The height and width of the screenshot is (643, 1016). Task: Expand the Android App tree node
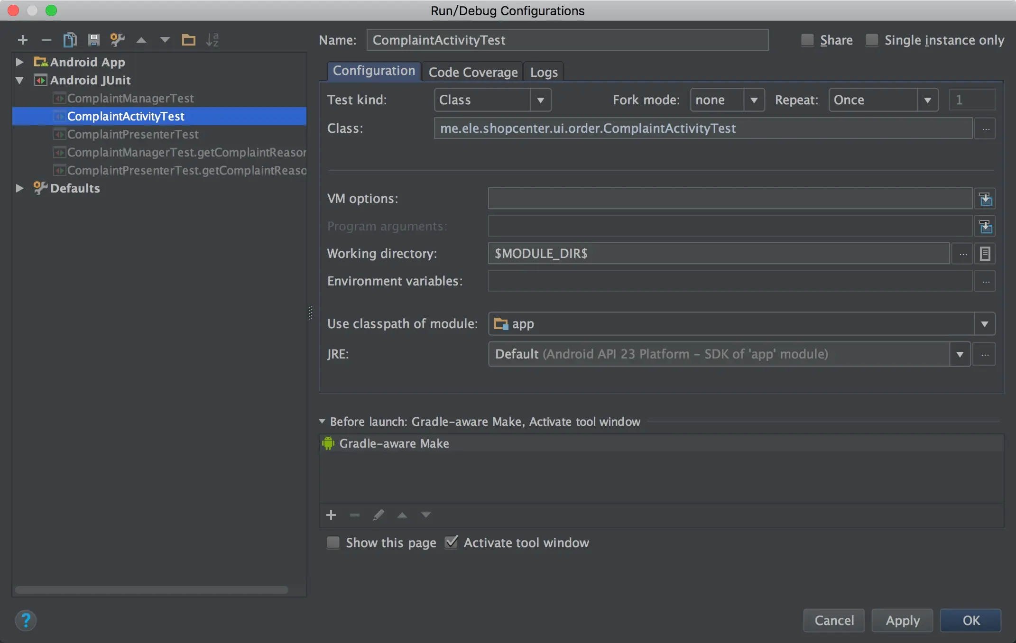(x=19, y=62)
